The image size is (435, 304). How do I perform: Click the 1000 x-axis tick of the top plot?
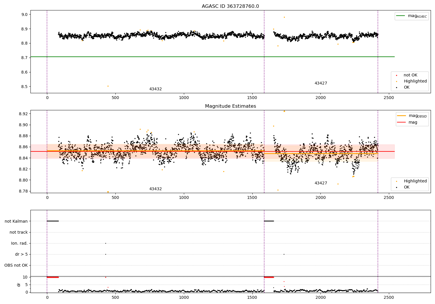pyautogui.click(x=184, y=98)
